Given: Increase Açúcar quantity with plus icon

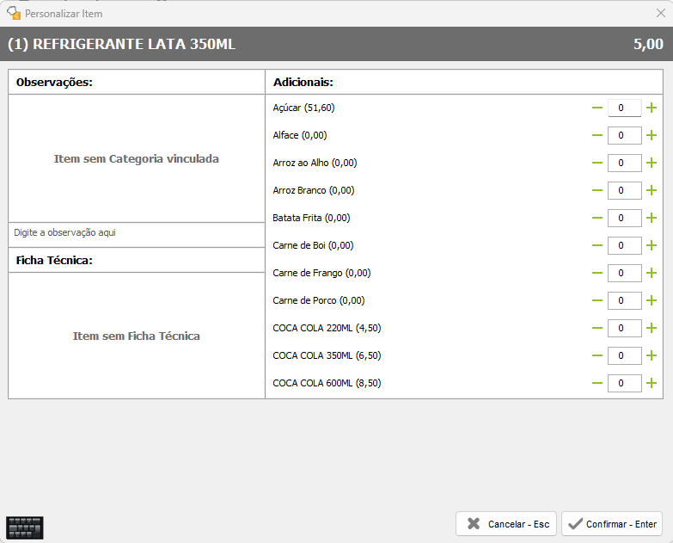Looking at the screenshot, I should (x=652, y=108).
